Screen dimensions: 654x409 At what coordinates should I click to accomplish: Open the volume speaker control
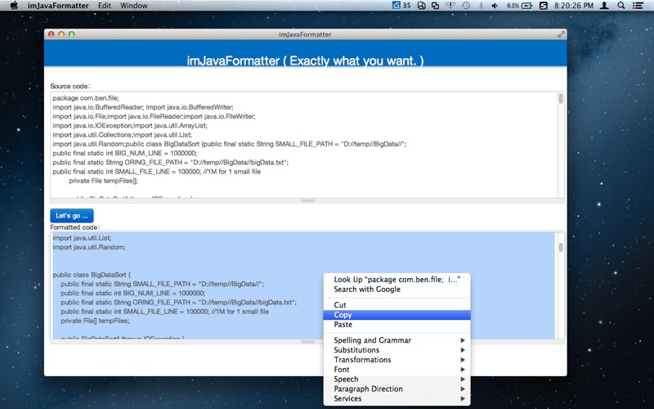tap(495, 6)
